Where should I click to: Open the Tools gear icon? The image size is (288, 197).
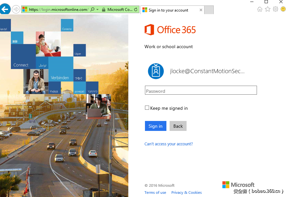(276, 9)
